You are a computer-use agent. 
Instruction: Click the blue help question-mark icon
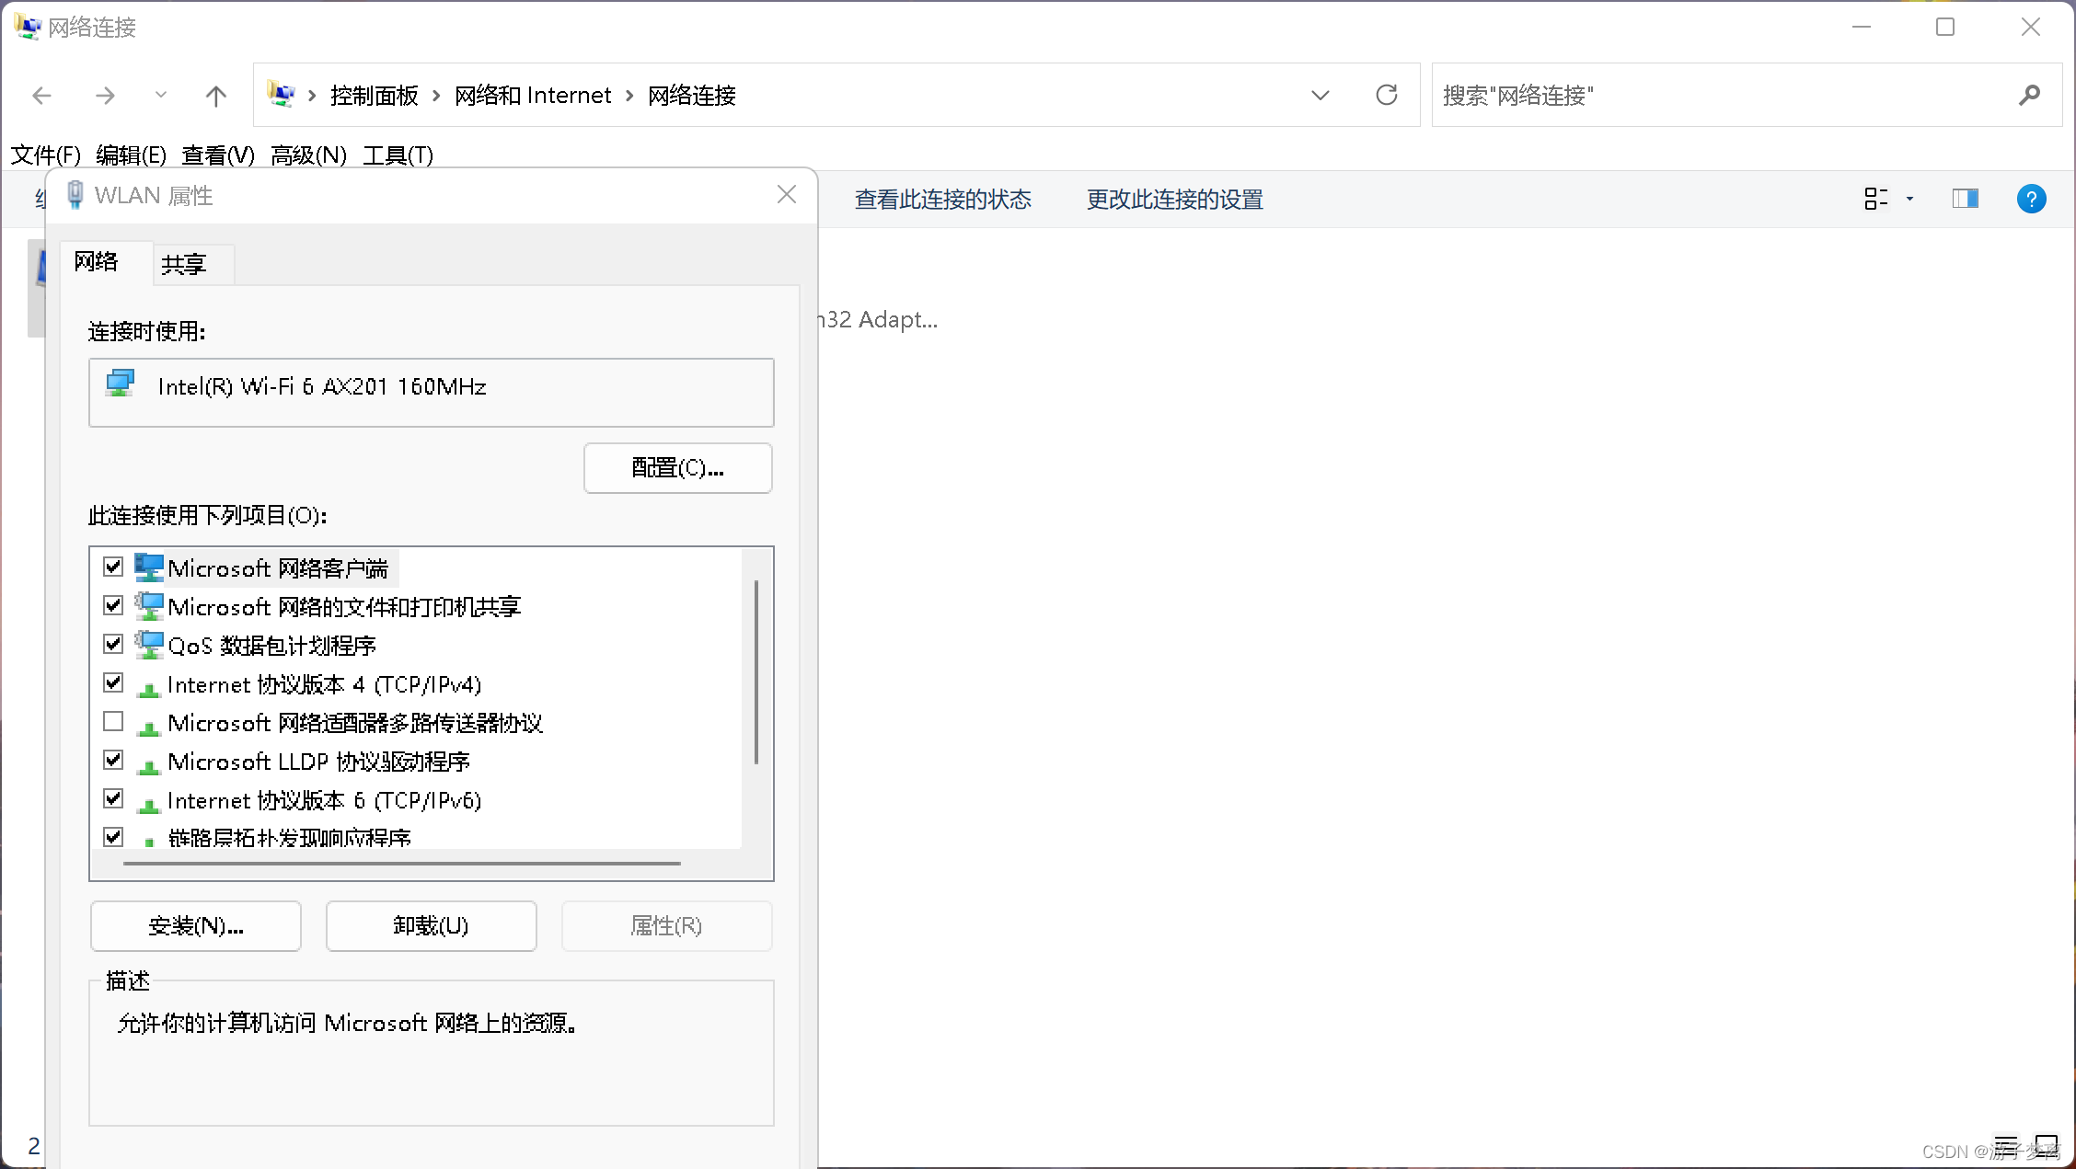coord(2031,199)
